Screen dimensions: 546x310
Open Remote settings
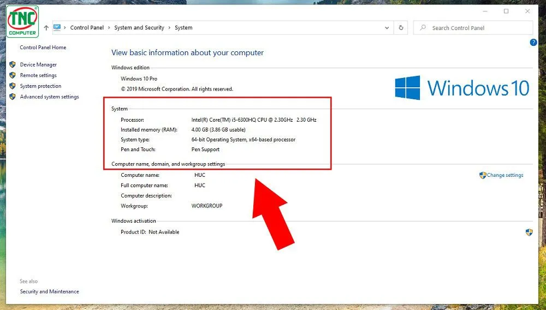coord(38,75)
